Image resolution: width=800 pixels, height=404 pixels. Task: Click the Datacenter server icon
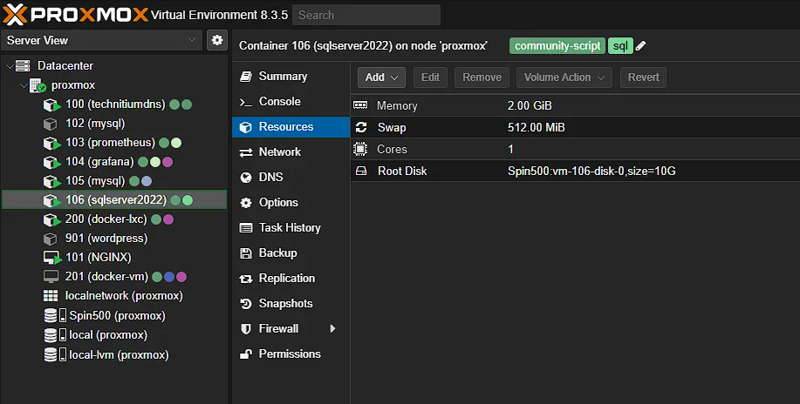click(x=23, y=65)
